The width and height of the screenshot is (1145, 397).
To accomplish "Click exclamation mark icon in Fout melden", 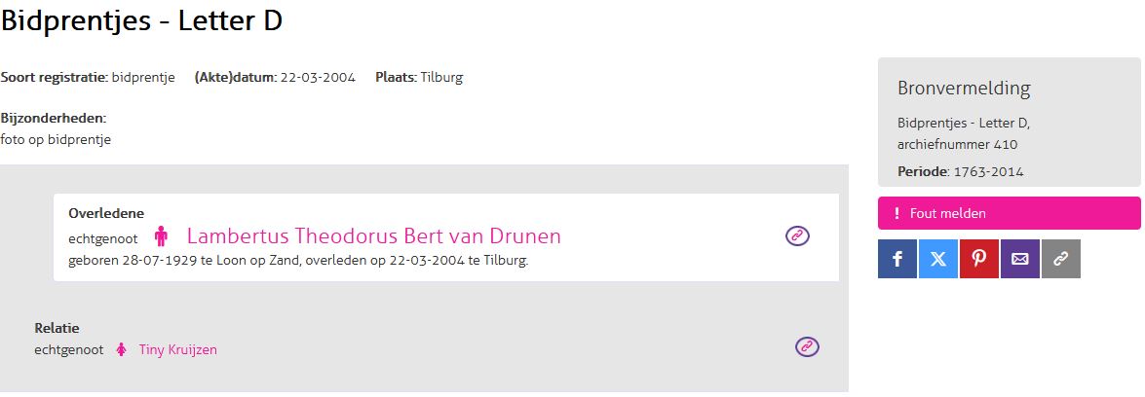I will 897,213.
